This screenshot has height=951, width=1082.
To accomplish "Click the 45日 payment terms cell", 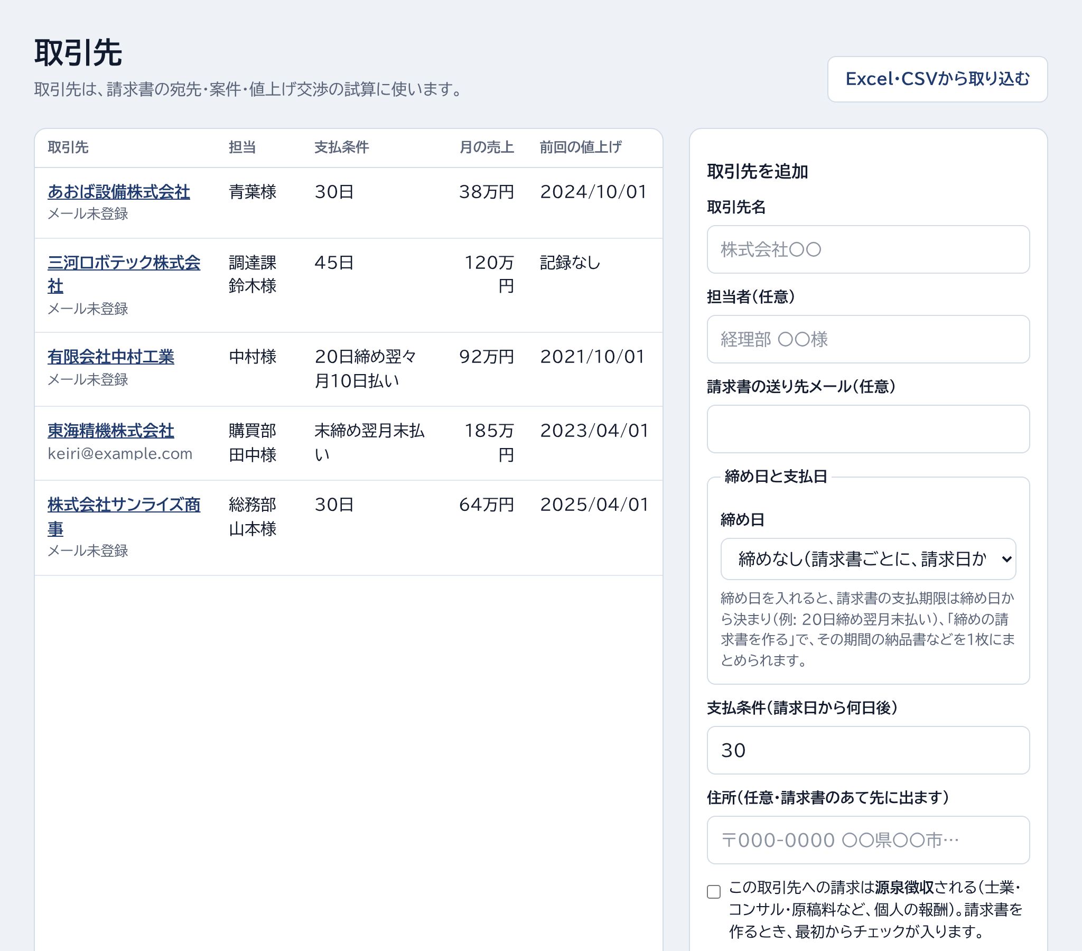I will [334, 262].
